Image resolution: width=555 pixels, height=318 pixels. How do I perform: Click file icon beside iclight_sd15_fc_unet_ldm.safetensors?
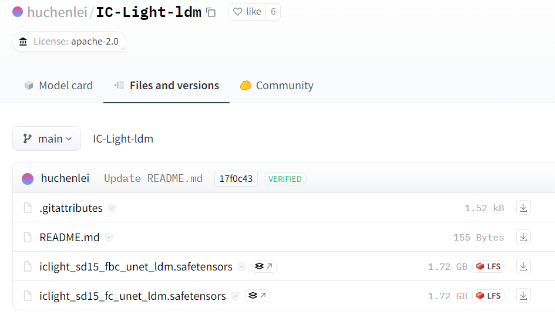click(27, 296)
